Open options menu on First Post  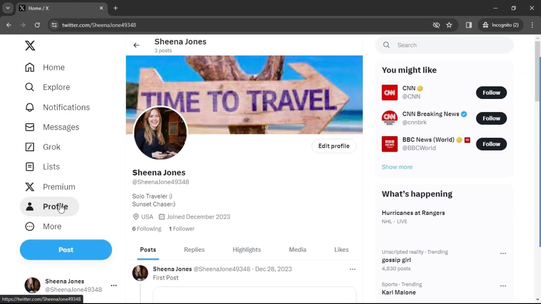pyautogui.click(x=352, y=269)
